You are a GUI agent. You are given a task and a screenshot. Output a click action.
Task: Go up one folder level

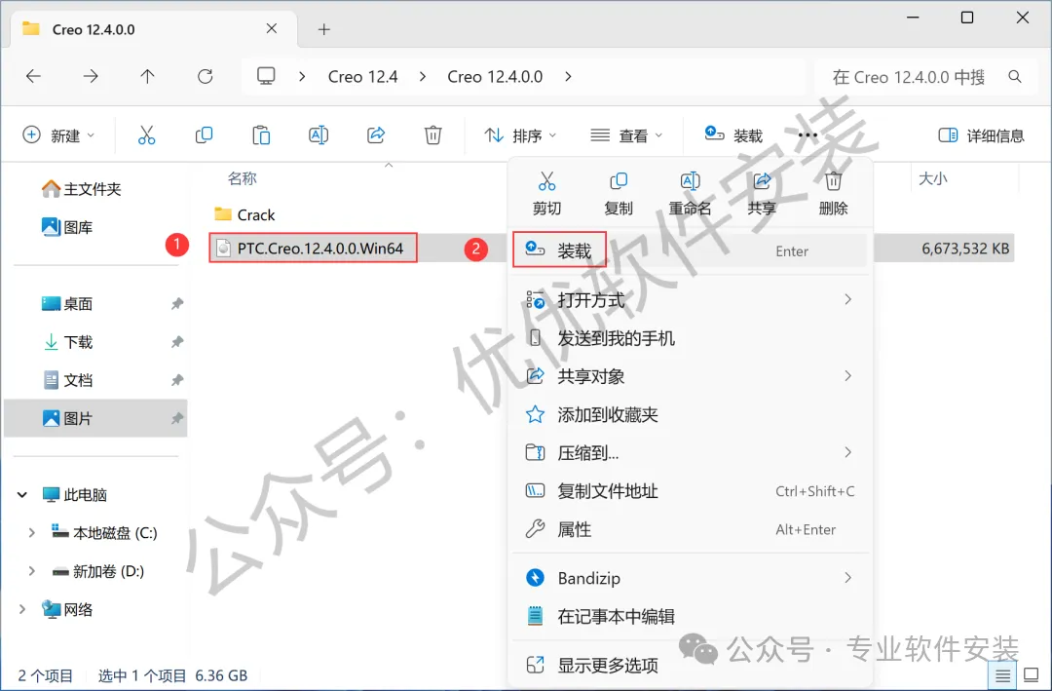coord(148,77)
